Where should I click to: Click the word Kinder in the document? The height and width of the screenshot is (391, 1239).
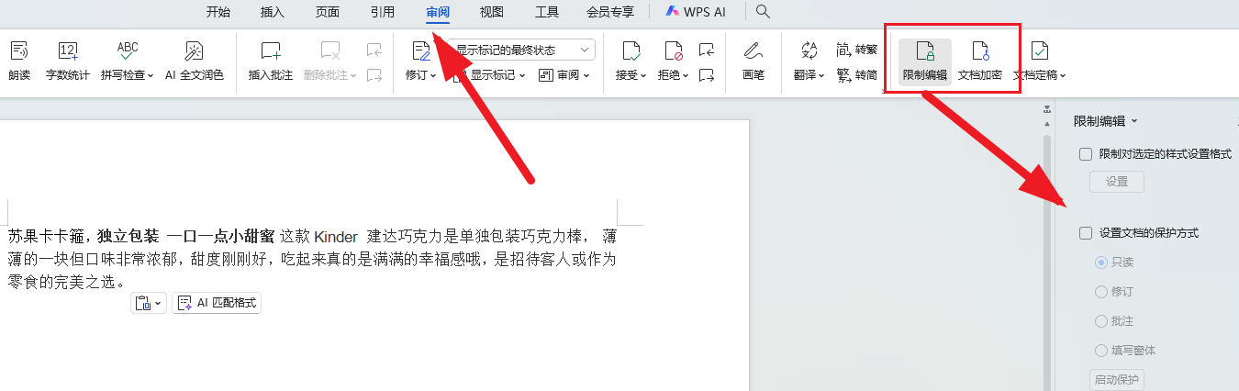click(336, 238)
